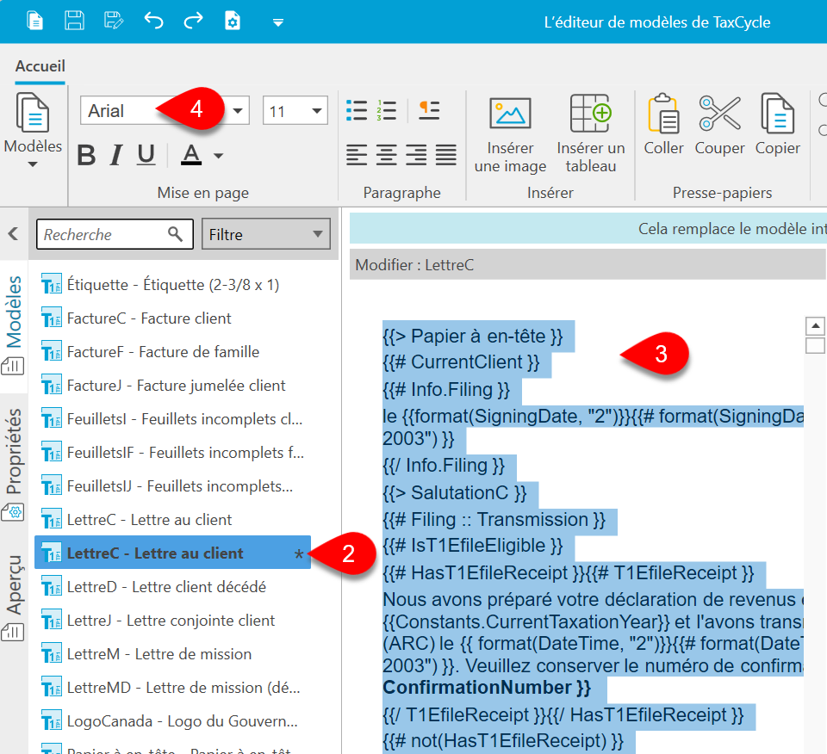827x754 pixels.
Task: Toggle Bold formatting
Action: [86, 156]
